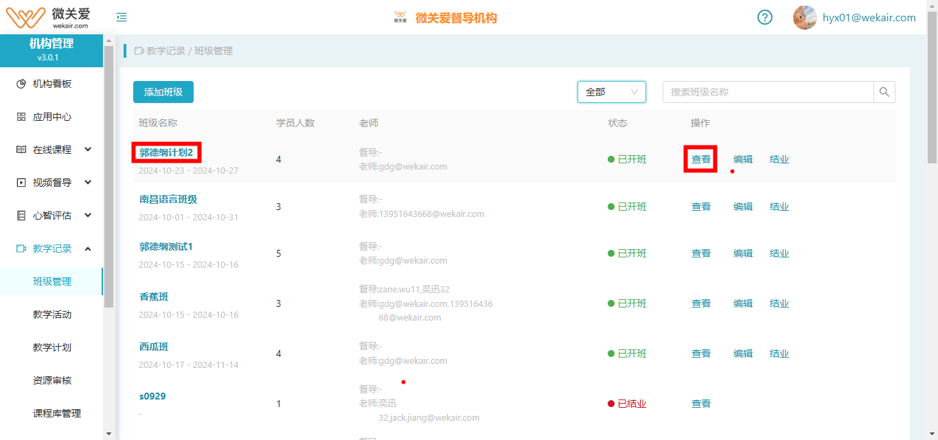The image size is (938, 440).
Task: Open the 全部 status filter dropdown
Action: 612,92
